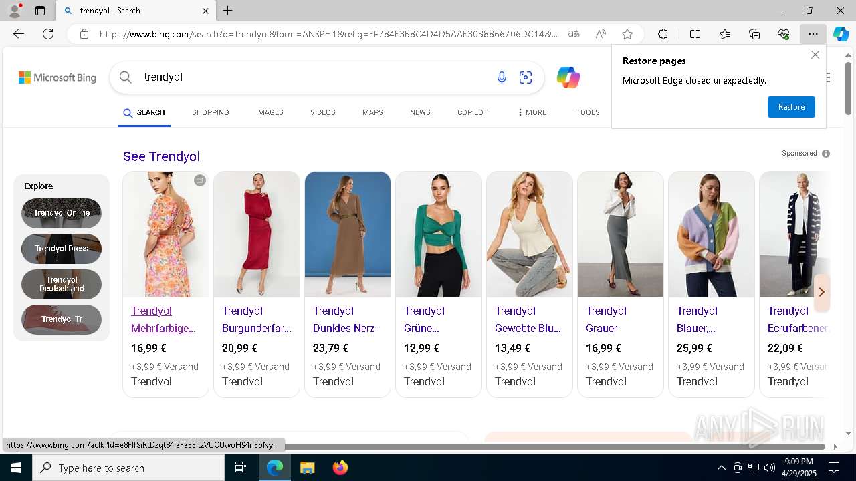
Task: Open the Windows Start menu
Action: click(x=16, y=468)
